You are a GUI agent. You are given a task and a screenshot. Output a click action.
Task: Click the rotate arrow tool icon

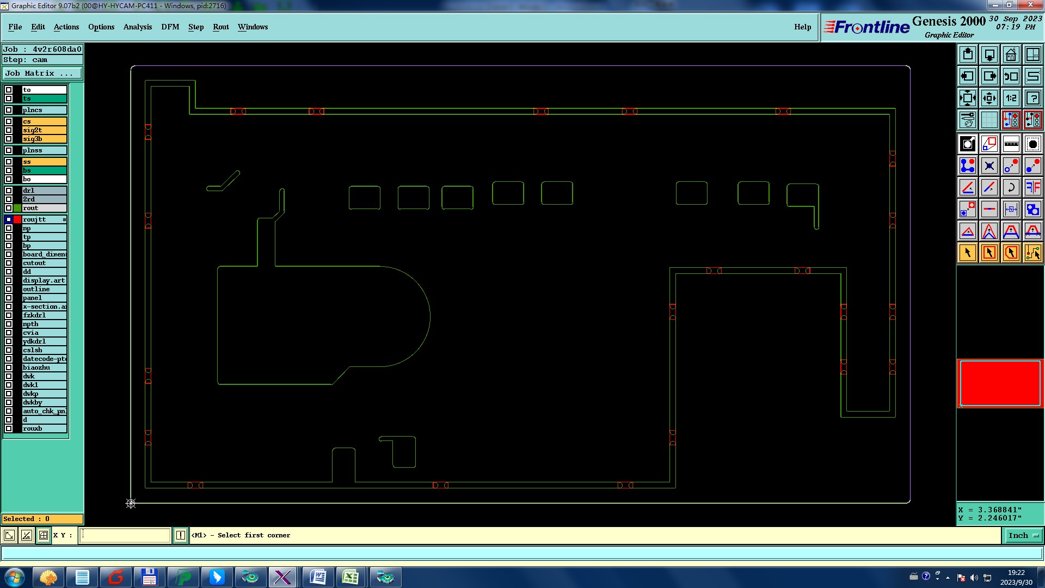click(1011, 187)
